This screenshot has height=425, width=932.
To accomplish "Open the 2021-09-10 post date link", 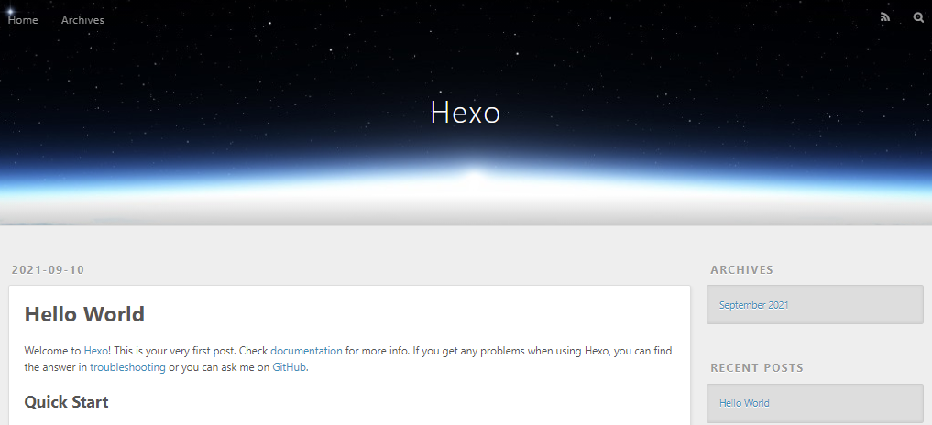I will 49,270.
